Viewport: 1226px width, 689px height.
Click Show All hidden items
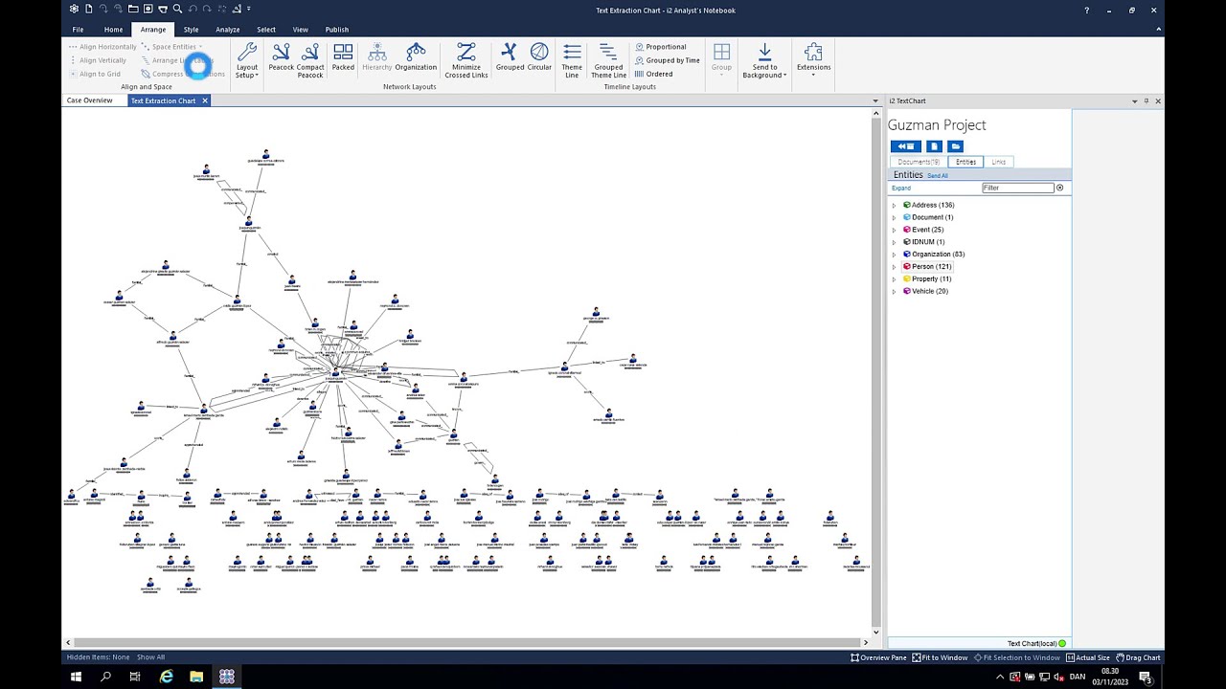[x=150, y=657]
